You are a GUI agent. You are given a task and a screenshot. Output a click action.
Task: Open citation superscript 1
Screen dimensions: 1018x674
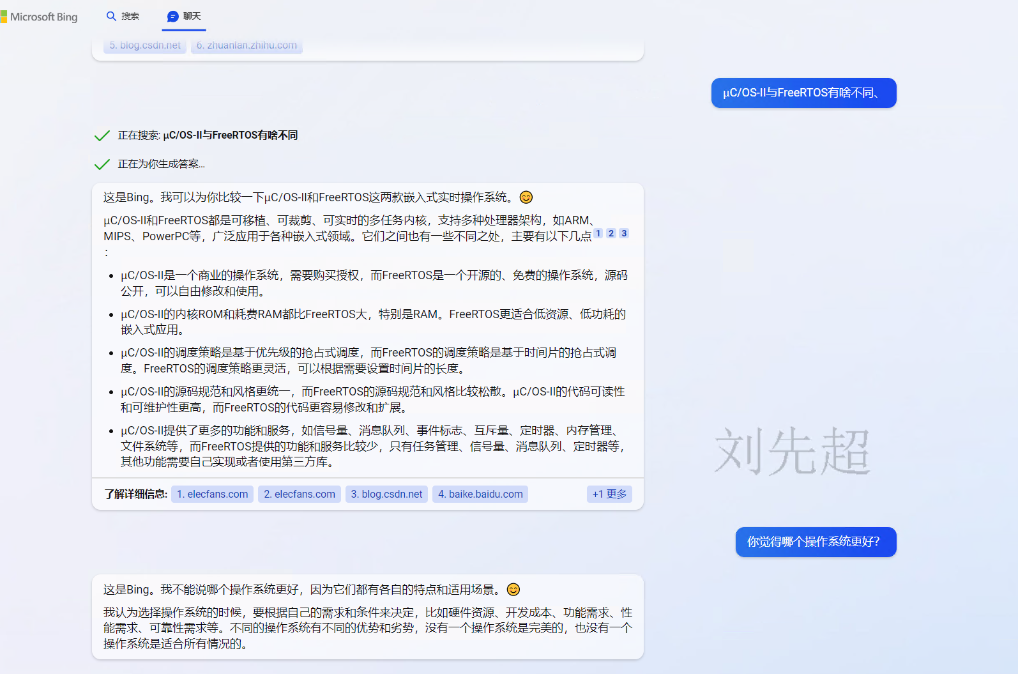[x=598, y=233]
